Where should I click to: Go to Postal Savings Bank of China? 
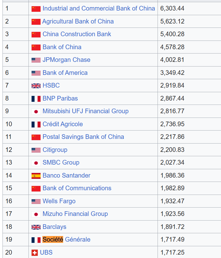coord(83,137)
